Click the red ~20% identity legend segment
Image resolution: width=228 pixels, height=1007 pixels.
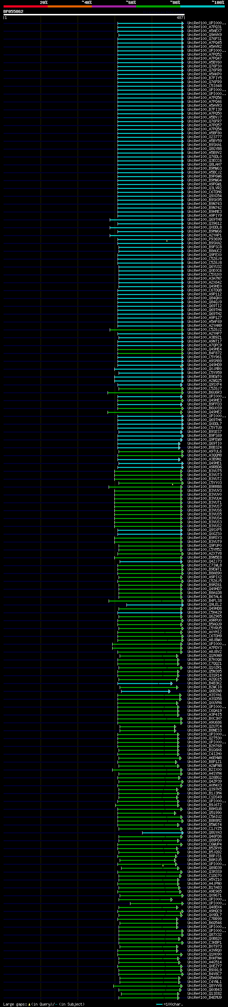click(26, 6)
